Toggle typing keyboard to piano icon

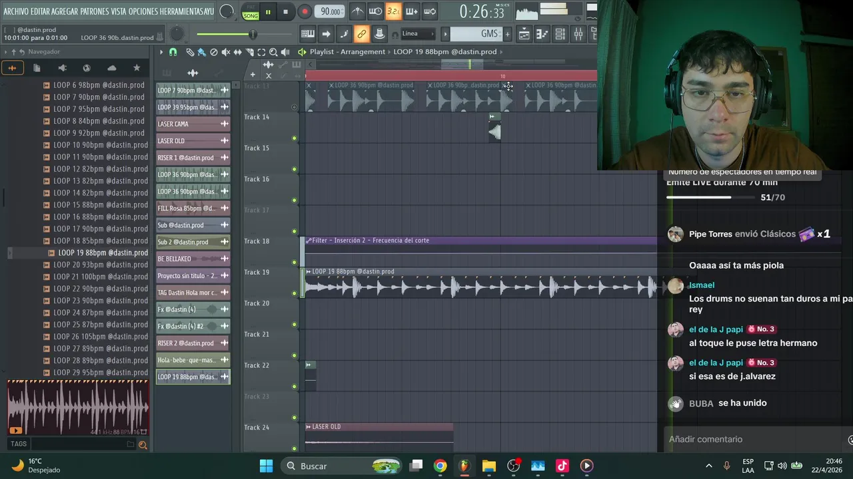(308, 34)
